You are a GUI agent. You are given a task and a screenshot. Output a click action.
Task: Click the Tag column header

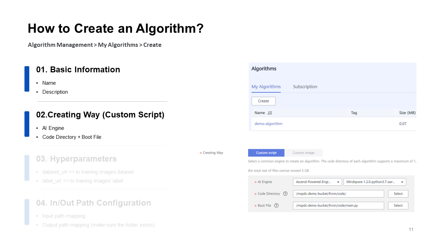[x=354, y=113]
